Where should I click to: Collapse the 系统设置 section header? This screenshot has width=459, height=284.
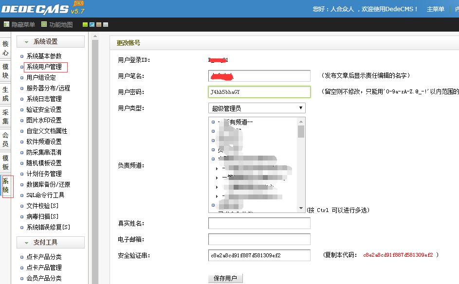[51, 42]
